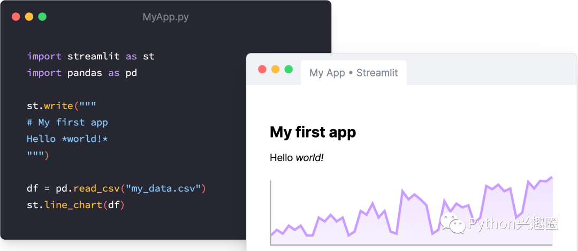Close the Streamlit browser window with red dot
This screenshot has height=251, width=578.
262,70
